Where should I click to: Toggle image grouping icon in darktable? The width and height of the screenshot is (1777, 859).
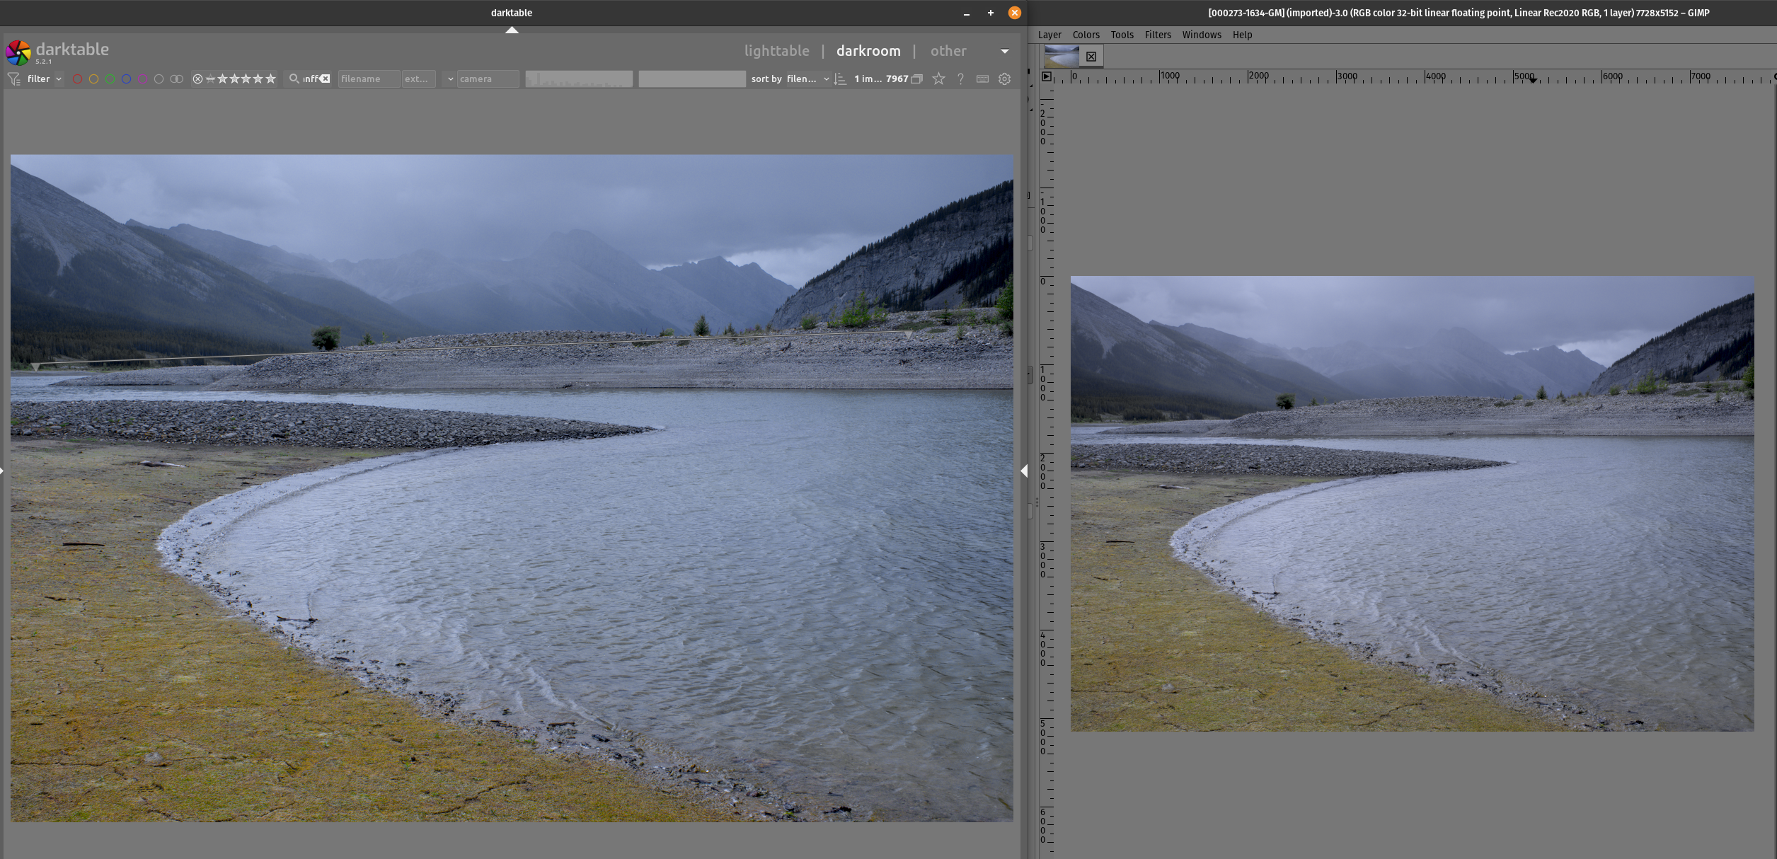tap(917, 79)
